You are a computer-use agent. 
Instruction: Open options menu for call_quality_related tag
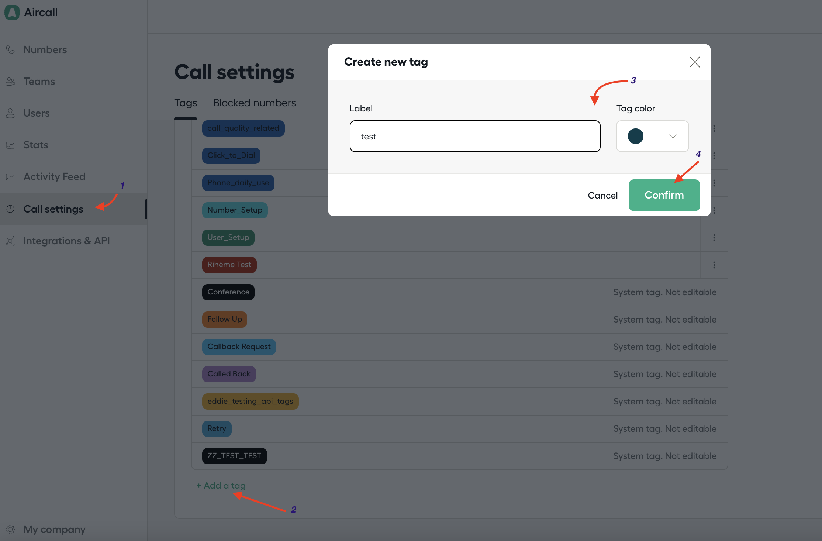714,128
